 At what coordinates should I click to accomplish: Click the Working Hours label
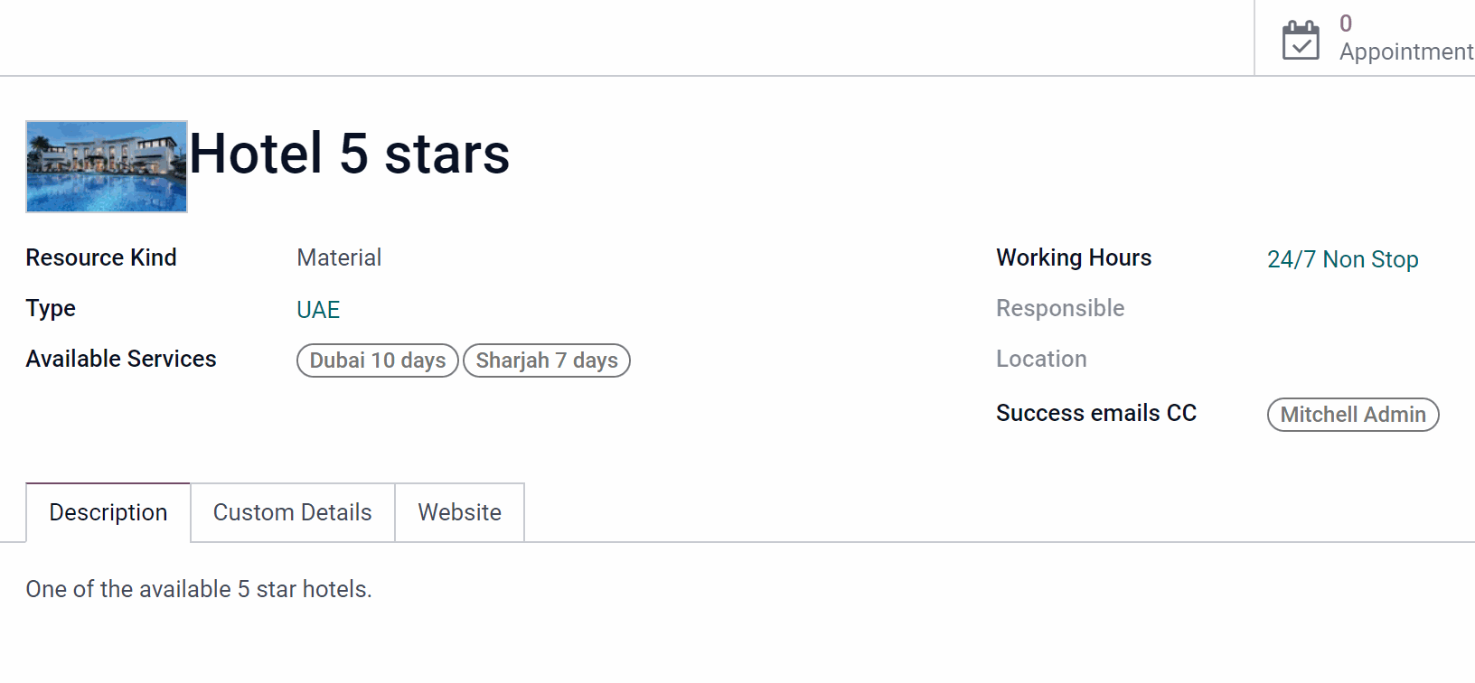[x=1074, y=257]
